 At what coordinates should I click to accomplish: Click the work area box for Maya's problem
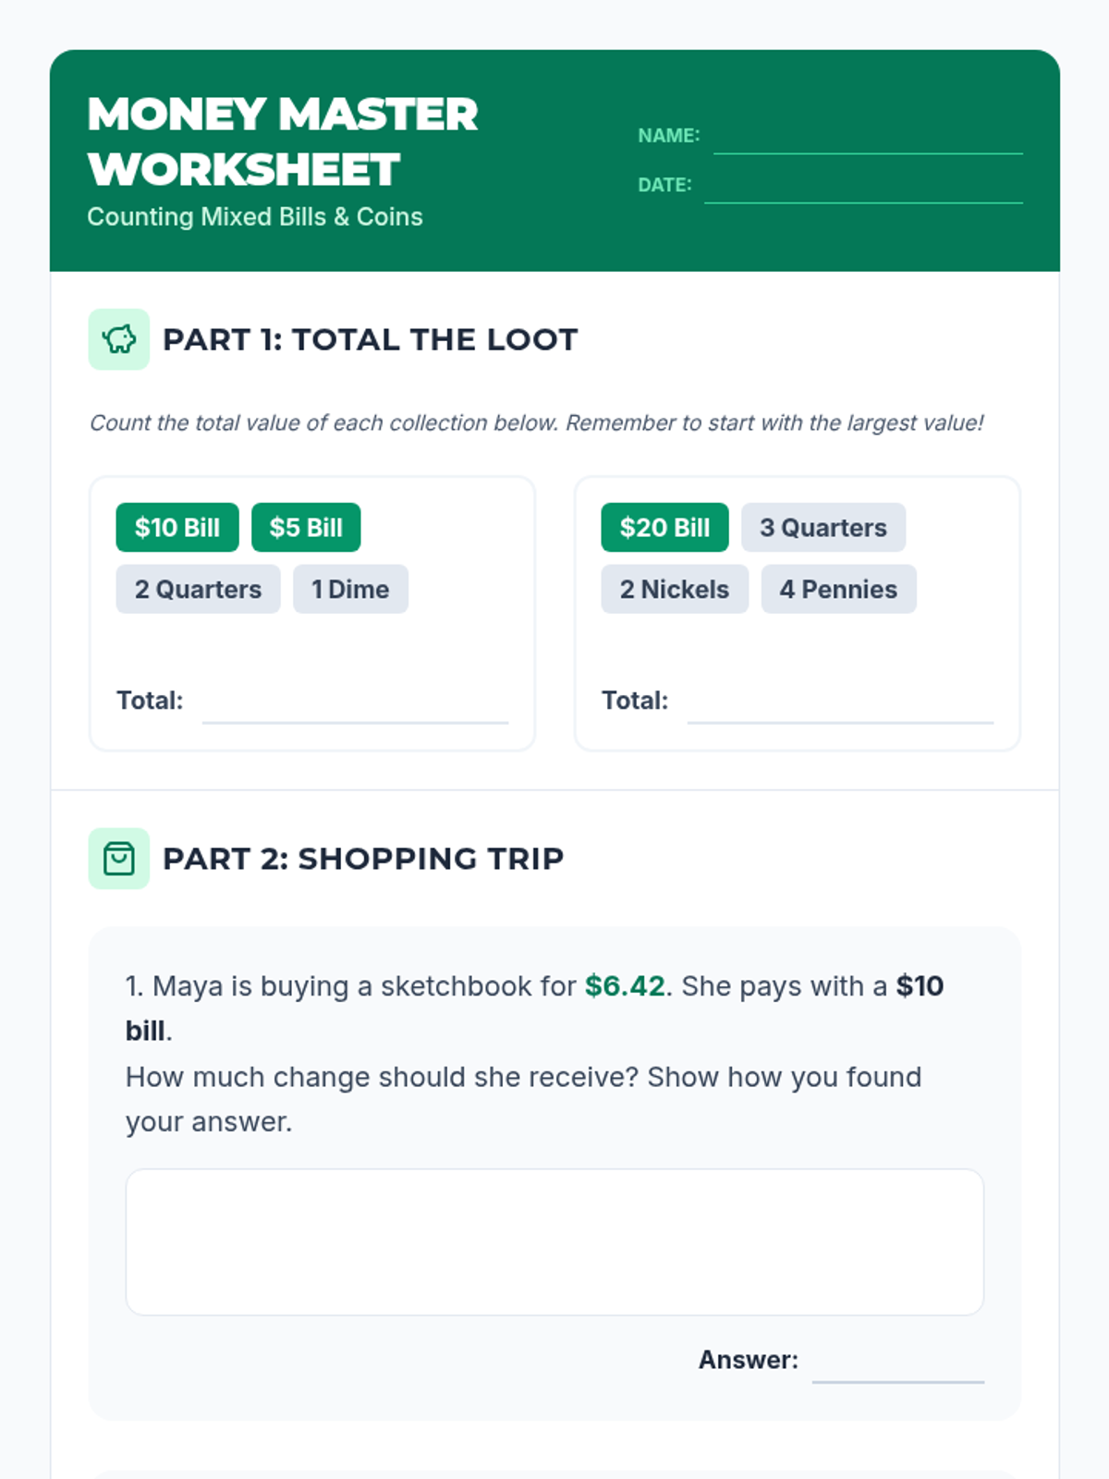(x=554, y=1242)
